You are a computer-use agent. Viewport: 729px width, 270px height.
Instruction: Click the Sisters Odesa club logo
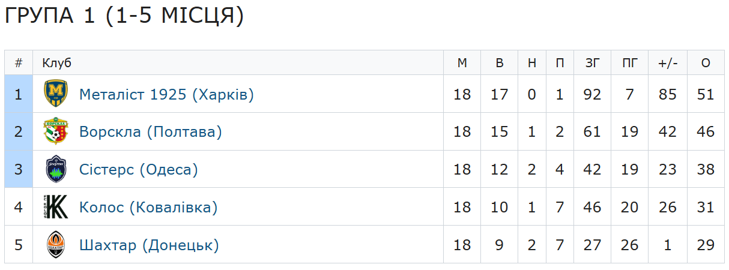click(x=56, y=170)
